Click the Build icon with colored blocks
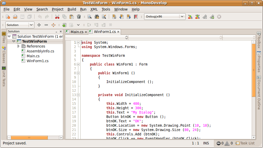 (190, 17)
